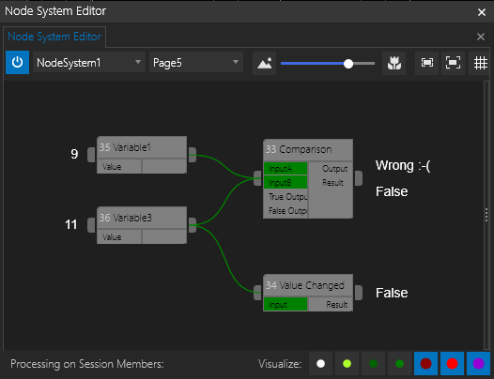
Task: Click the fullscreen bracket frame icon
Action: pos(453,63)
